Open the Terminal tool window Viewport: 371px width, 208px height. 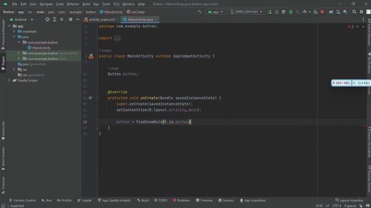pyautogui.click(x=204, y=200)
